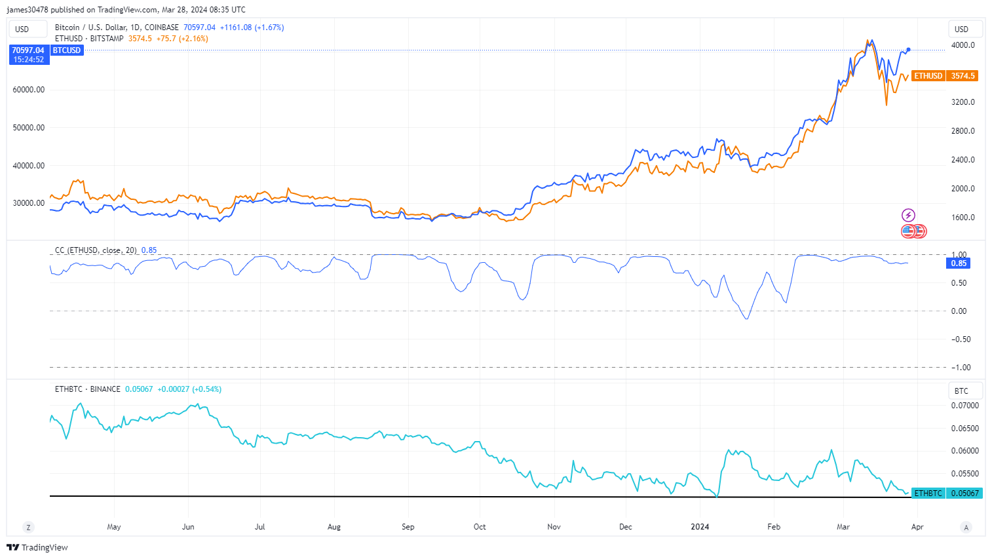Click the front US flag event marker
This screenshot has height=559, width=992.
coord(908,231)
